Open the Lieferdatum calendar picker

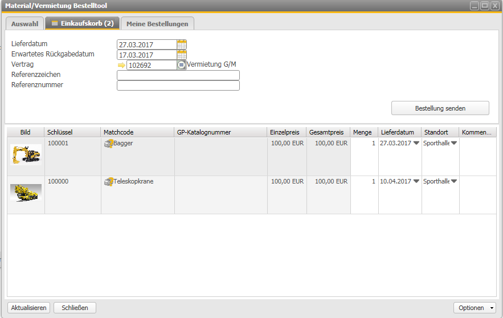pos(182,44)
